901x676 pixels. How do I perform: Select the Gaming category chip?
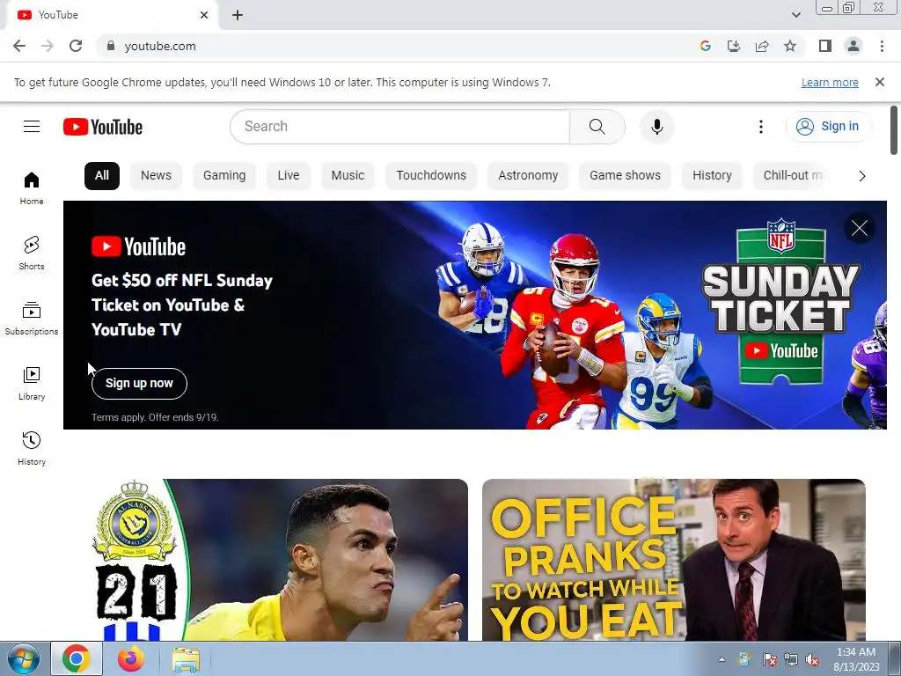pos(224,175)
